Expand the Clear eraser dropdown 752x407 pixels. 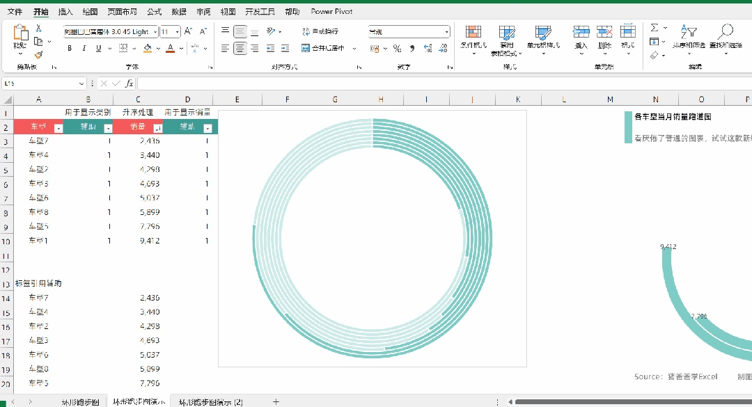[x=664, y=56]
